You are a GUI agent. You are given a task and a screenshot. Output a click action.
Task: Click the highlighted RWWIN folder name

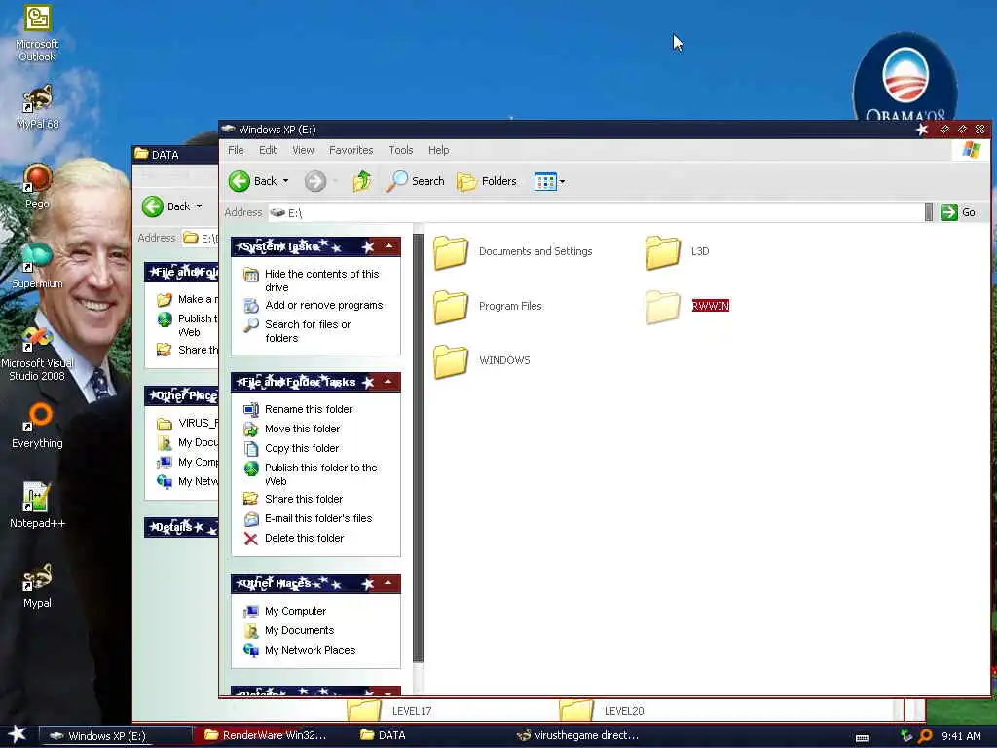(710, 306)
